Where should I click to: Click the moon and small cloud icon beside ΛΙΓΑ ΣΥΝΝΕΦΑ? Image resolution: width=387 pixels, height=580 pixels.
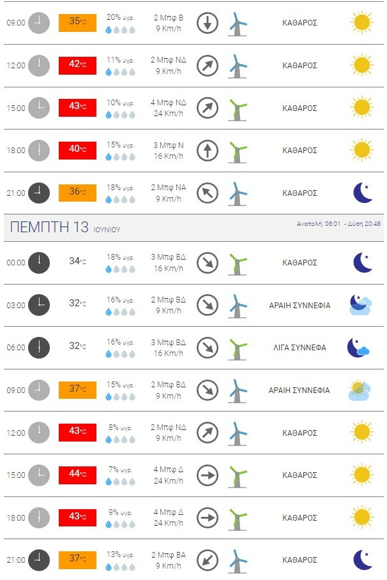(358, 348)
